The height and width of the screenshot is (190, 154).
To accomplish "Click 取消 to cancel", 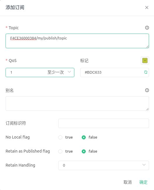I will [128, 182].
